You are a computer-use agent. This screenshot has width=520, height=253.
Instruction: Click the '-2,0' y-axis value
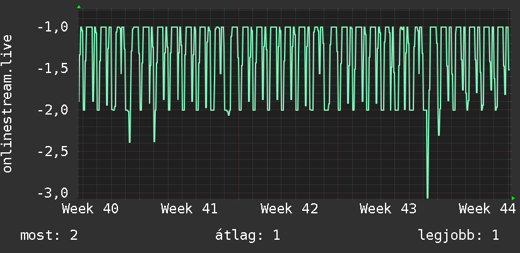53,110
